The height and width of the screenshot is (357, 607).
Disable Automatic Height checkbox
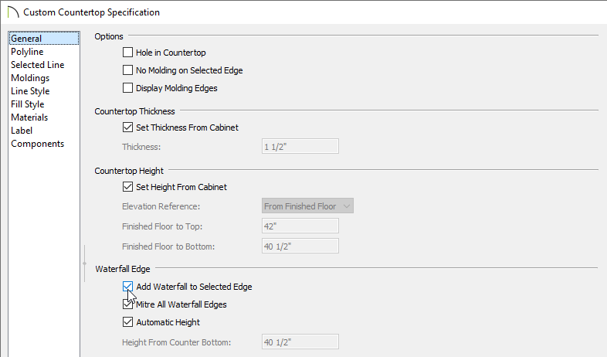click(x=127, y=322)
